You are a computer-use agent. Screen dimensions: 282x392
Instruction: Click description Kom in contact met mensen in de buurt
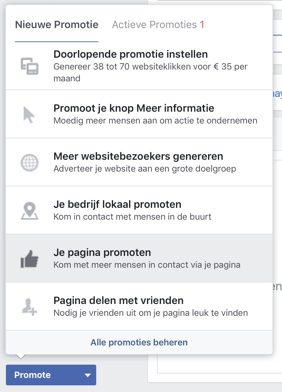132,217
